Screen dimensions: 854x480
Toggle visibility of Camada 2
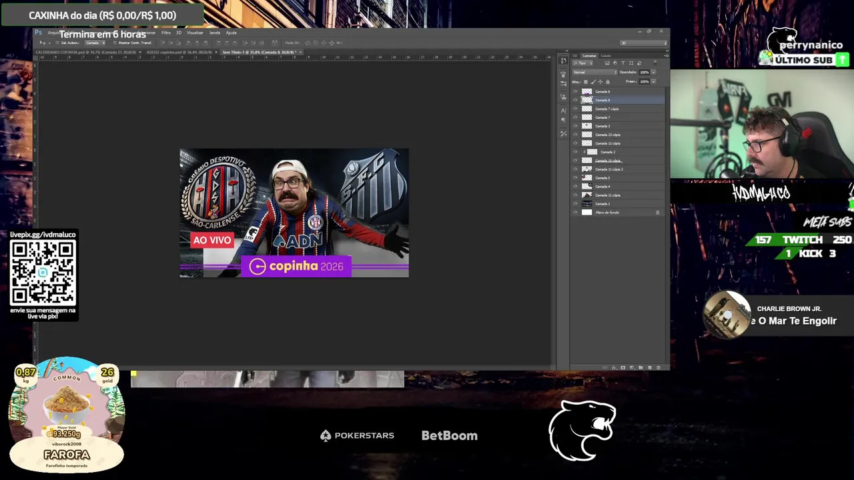tap(575, 152)
